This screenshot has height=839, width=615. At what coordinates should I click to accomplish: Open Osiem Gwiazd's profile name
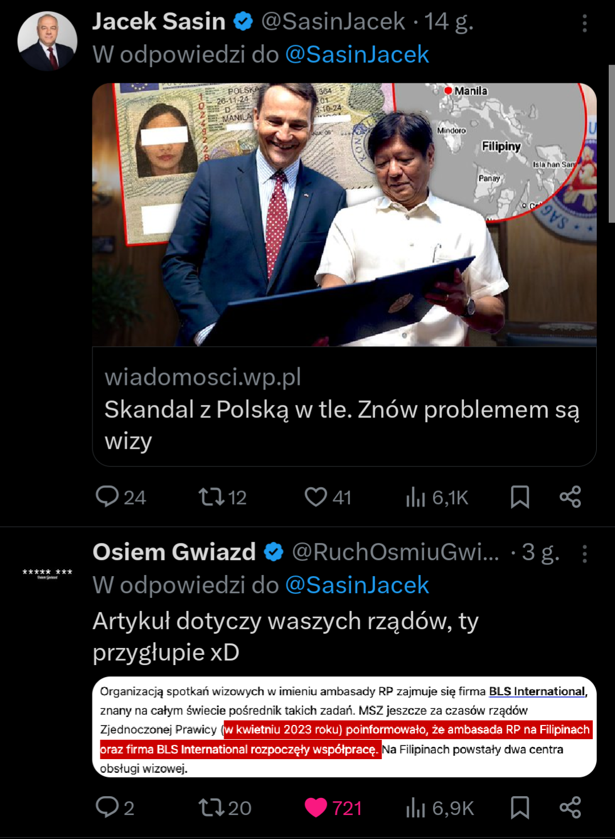click(x=174, y=552)
